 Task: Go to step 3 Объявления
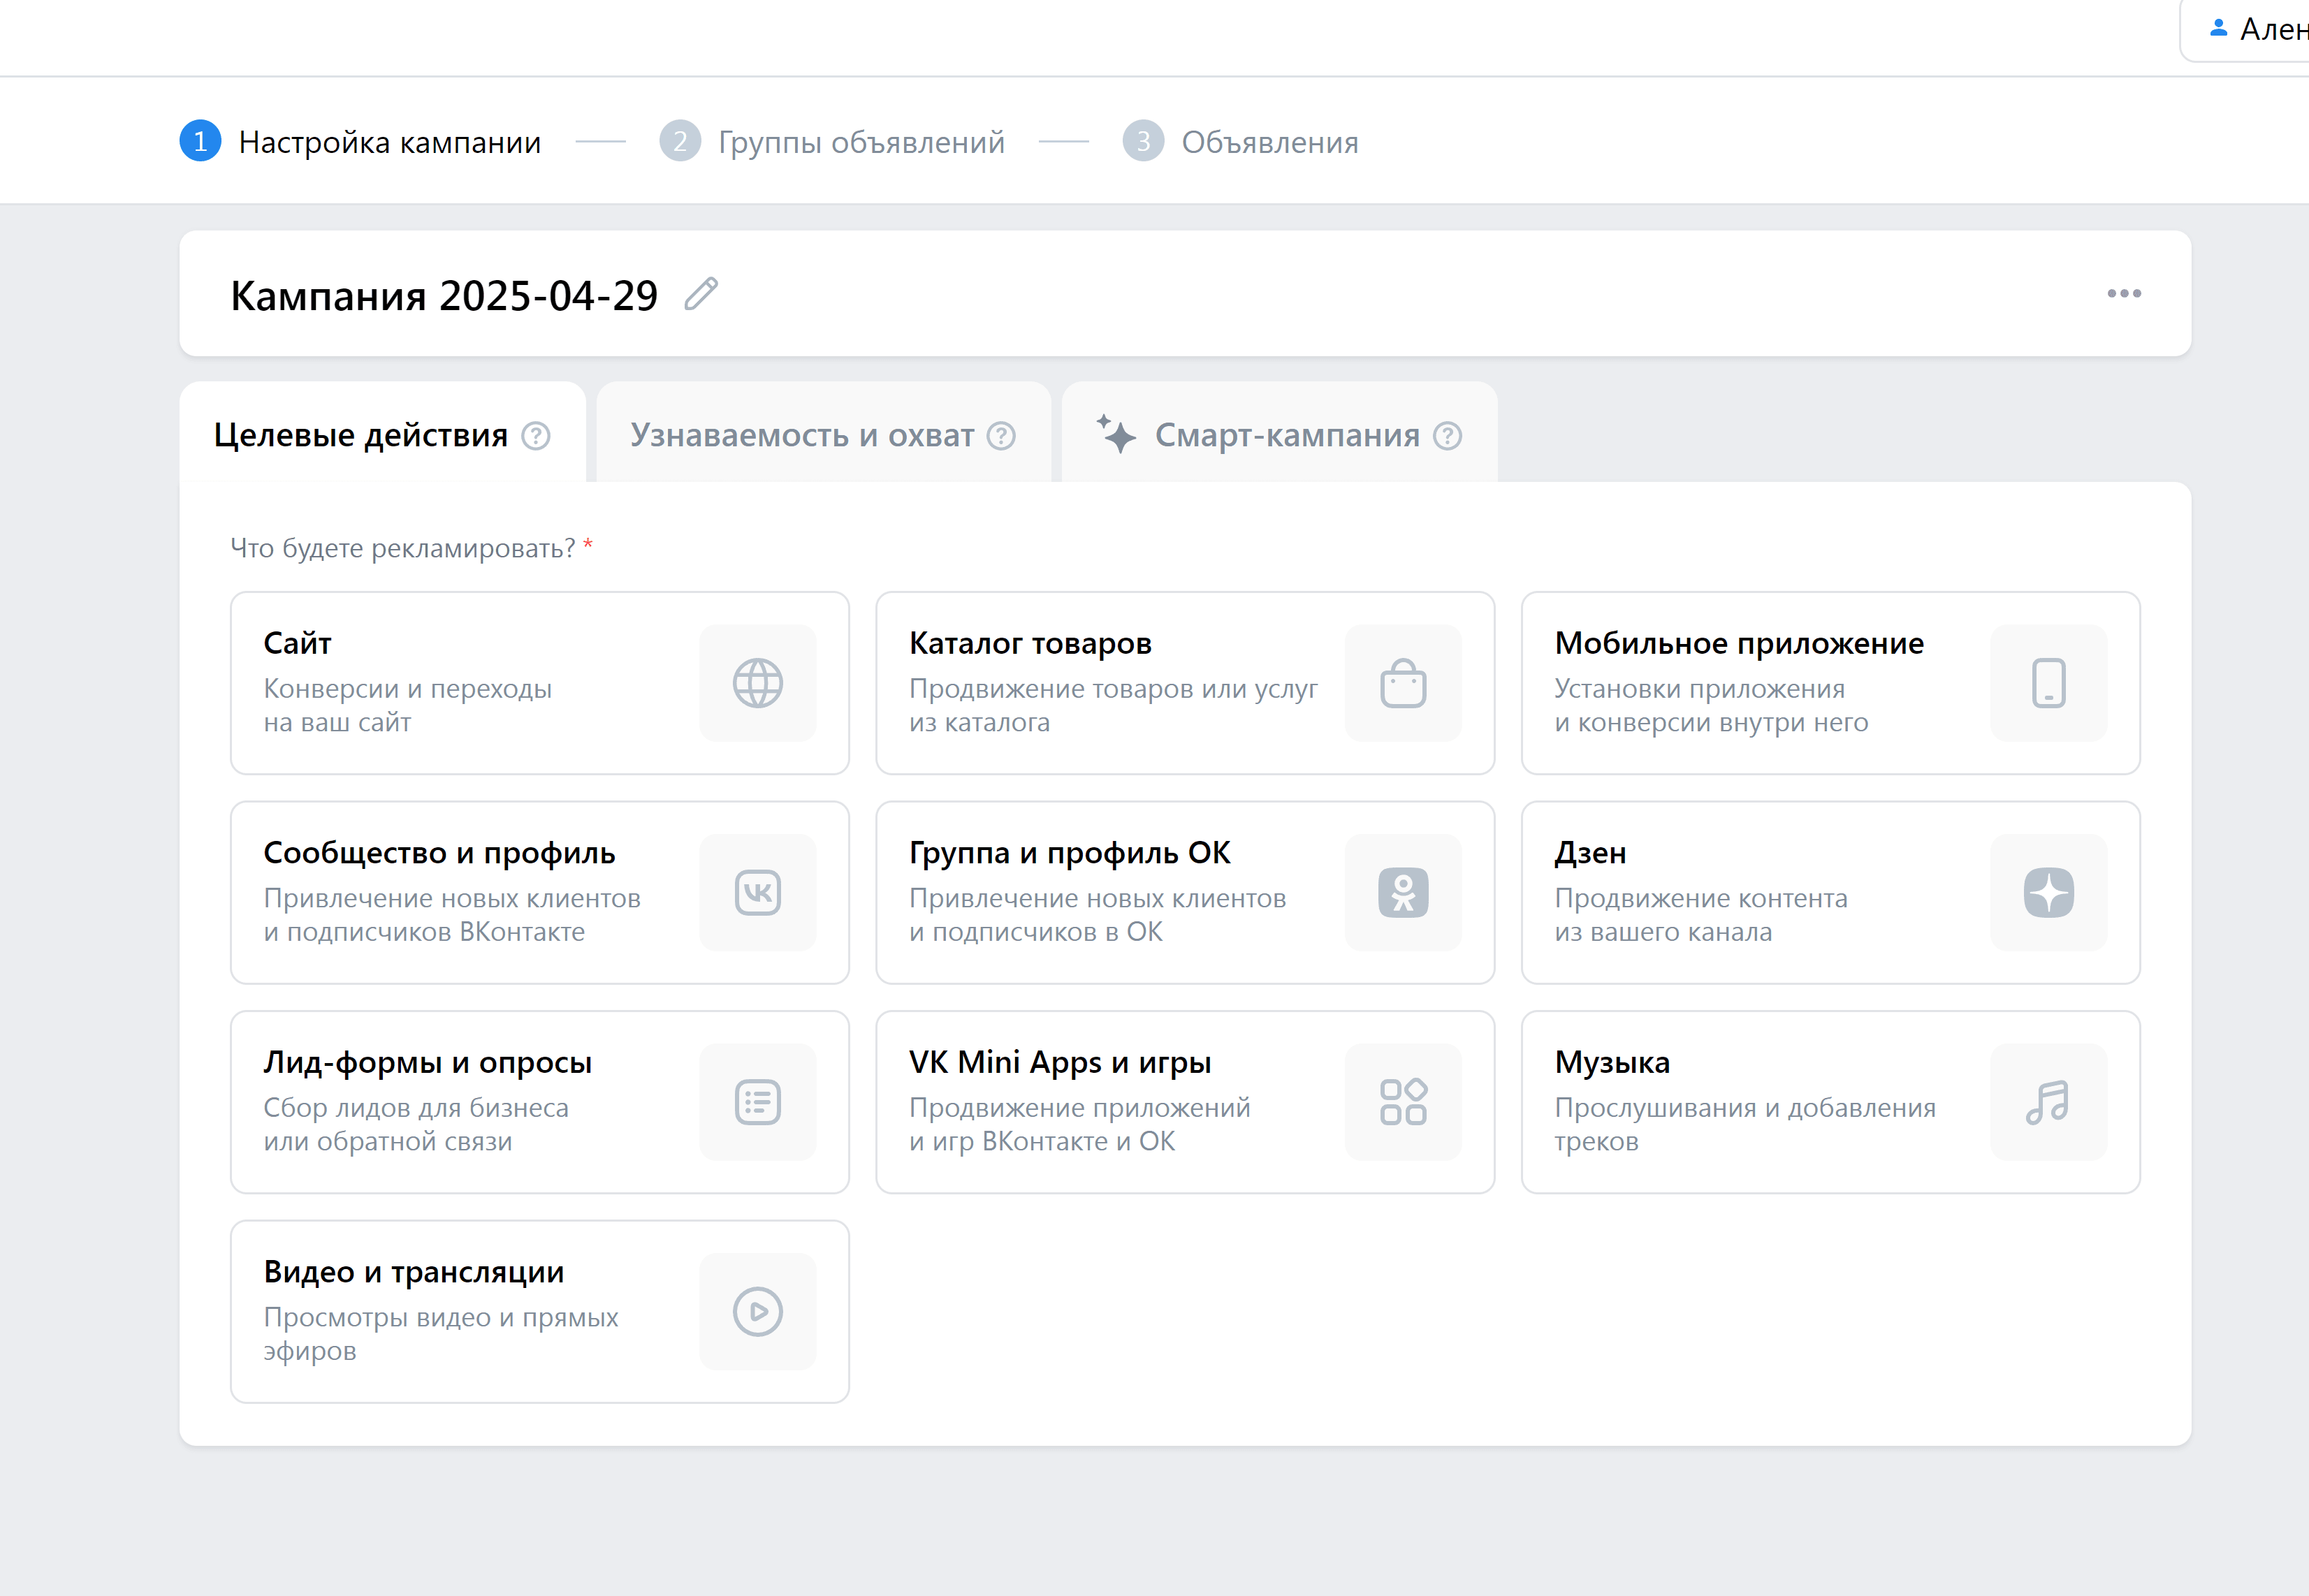[1240, 142]
